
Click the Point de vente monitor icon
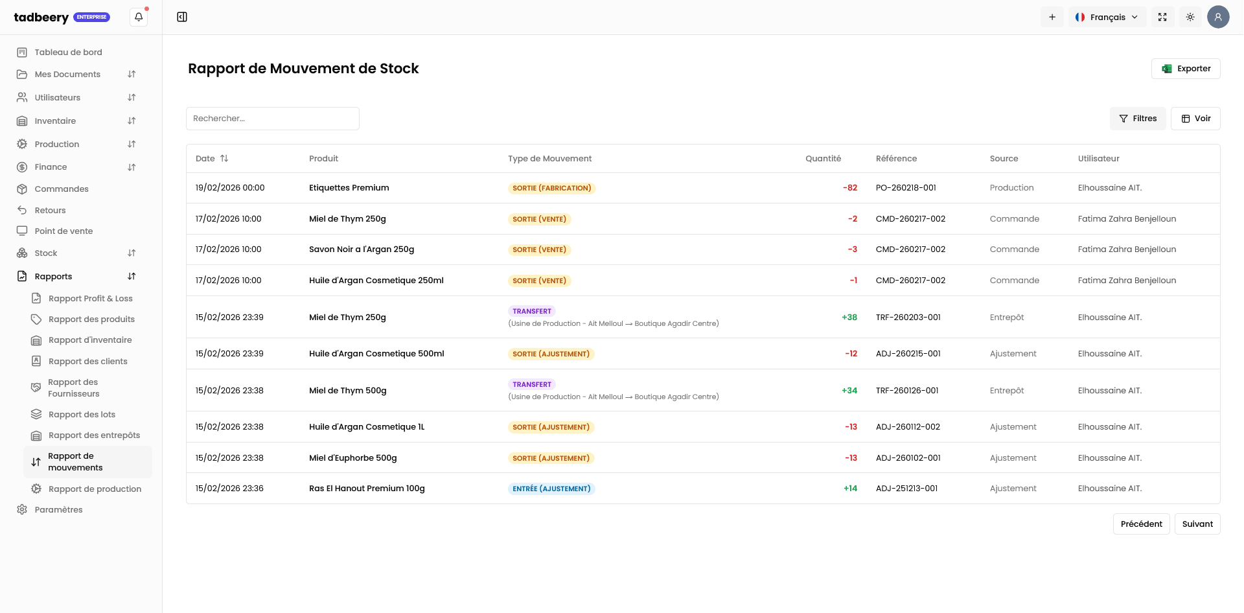point(22,231)
